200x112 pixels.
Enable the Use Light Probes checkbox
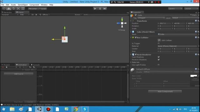point(158,65)
